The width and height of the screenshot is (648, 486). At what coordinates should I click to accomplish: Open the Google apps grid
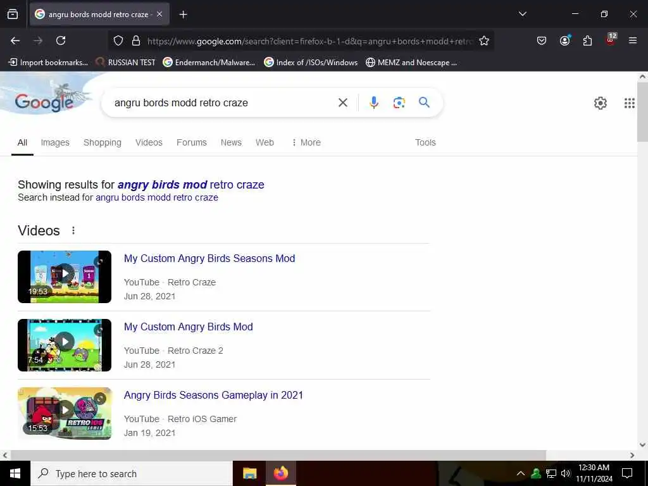click(629, 103)
